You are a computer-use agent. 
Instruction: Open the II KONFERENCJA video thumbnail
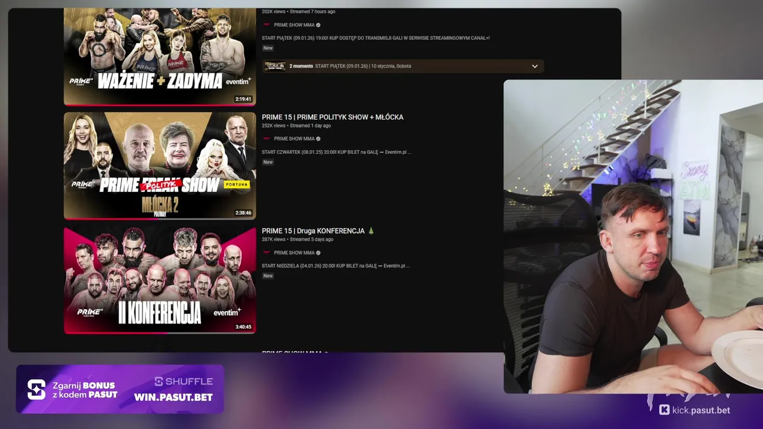160,280
